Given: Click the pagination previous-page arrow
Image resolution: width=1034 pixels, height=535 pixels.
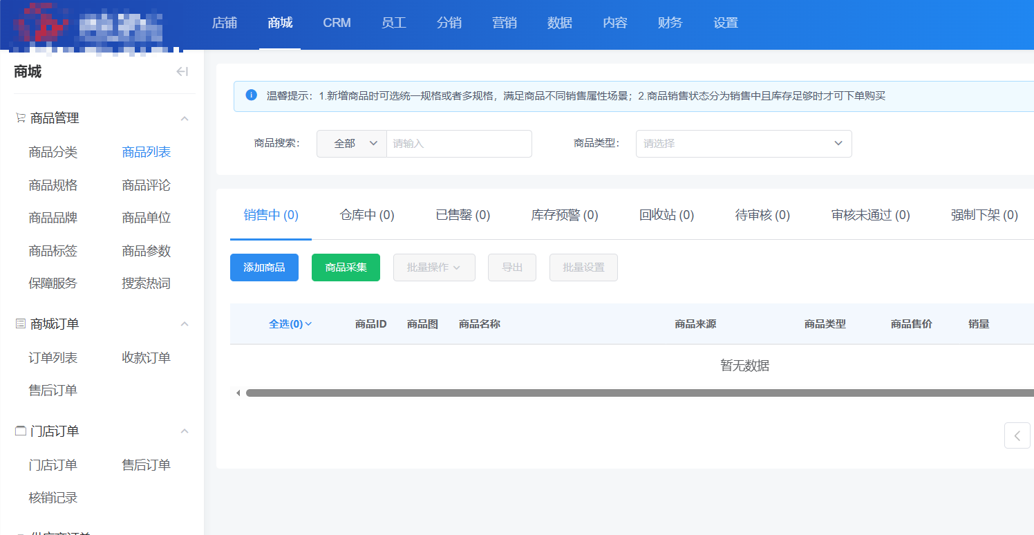Looking at the screenshot, I should pos(1017,435).
